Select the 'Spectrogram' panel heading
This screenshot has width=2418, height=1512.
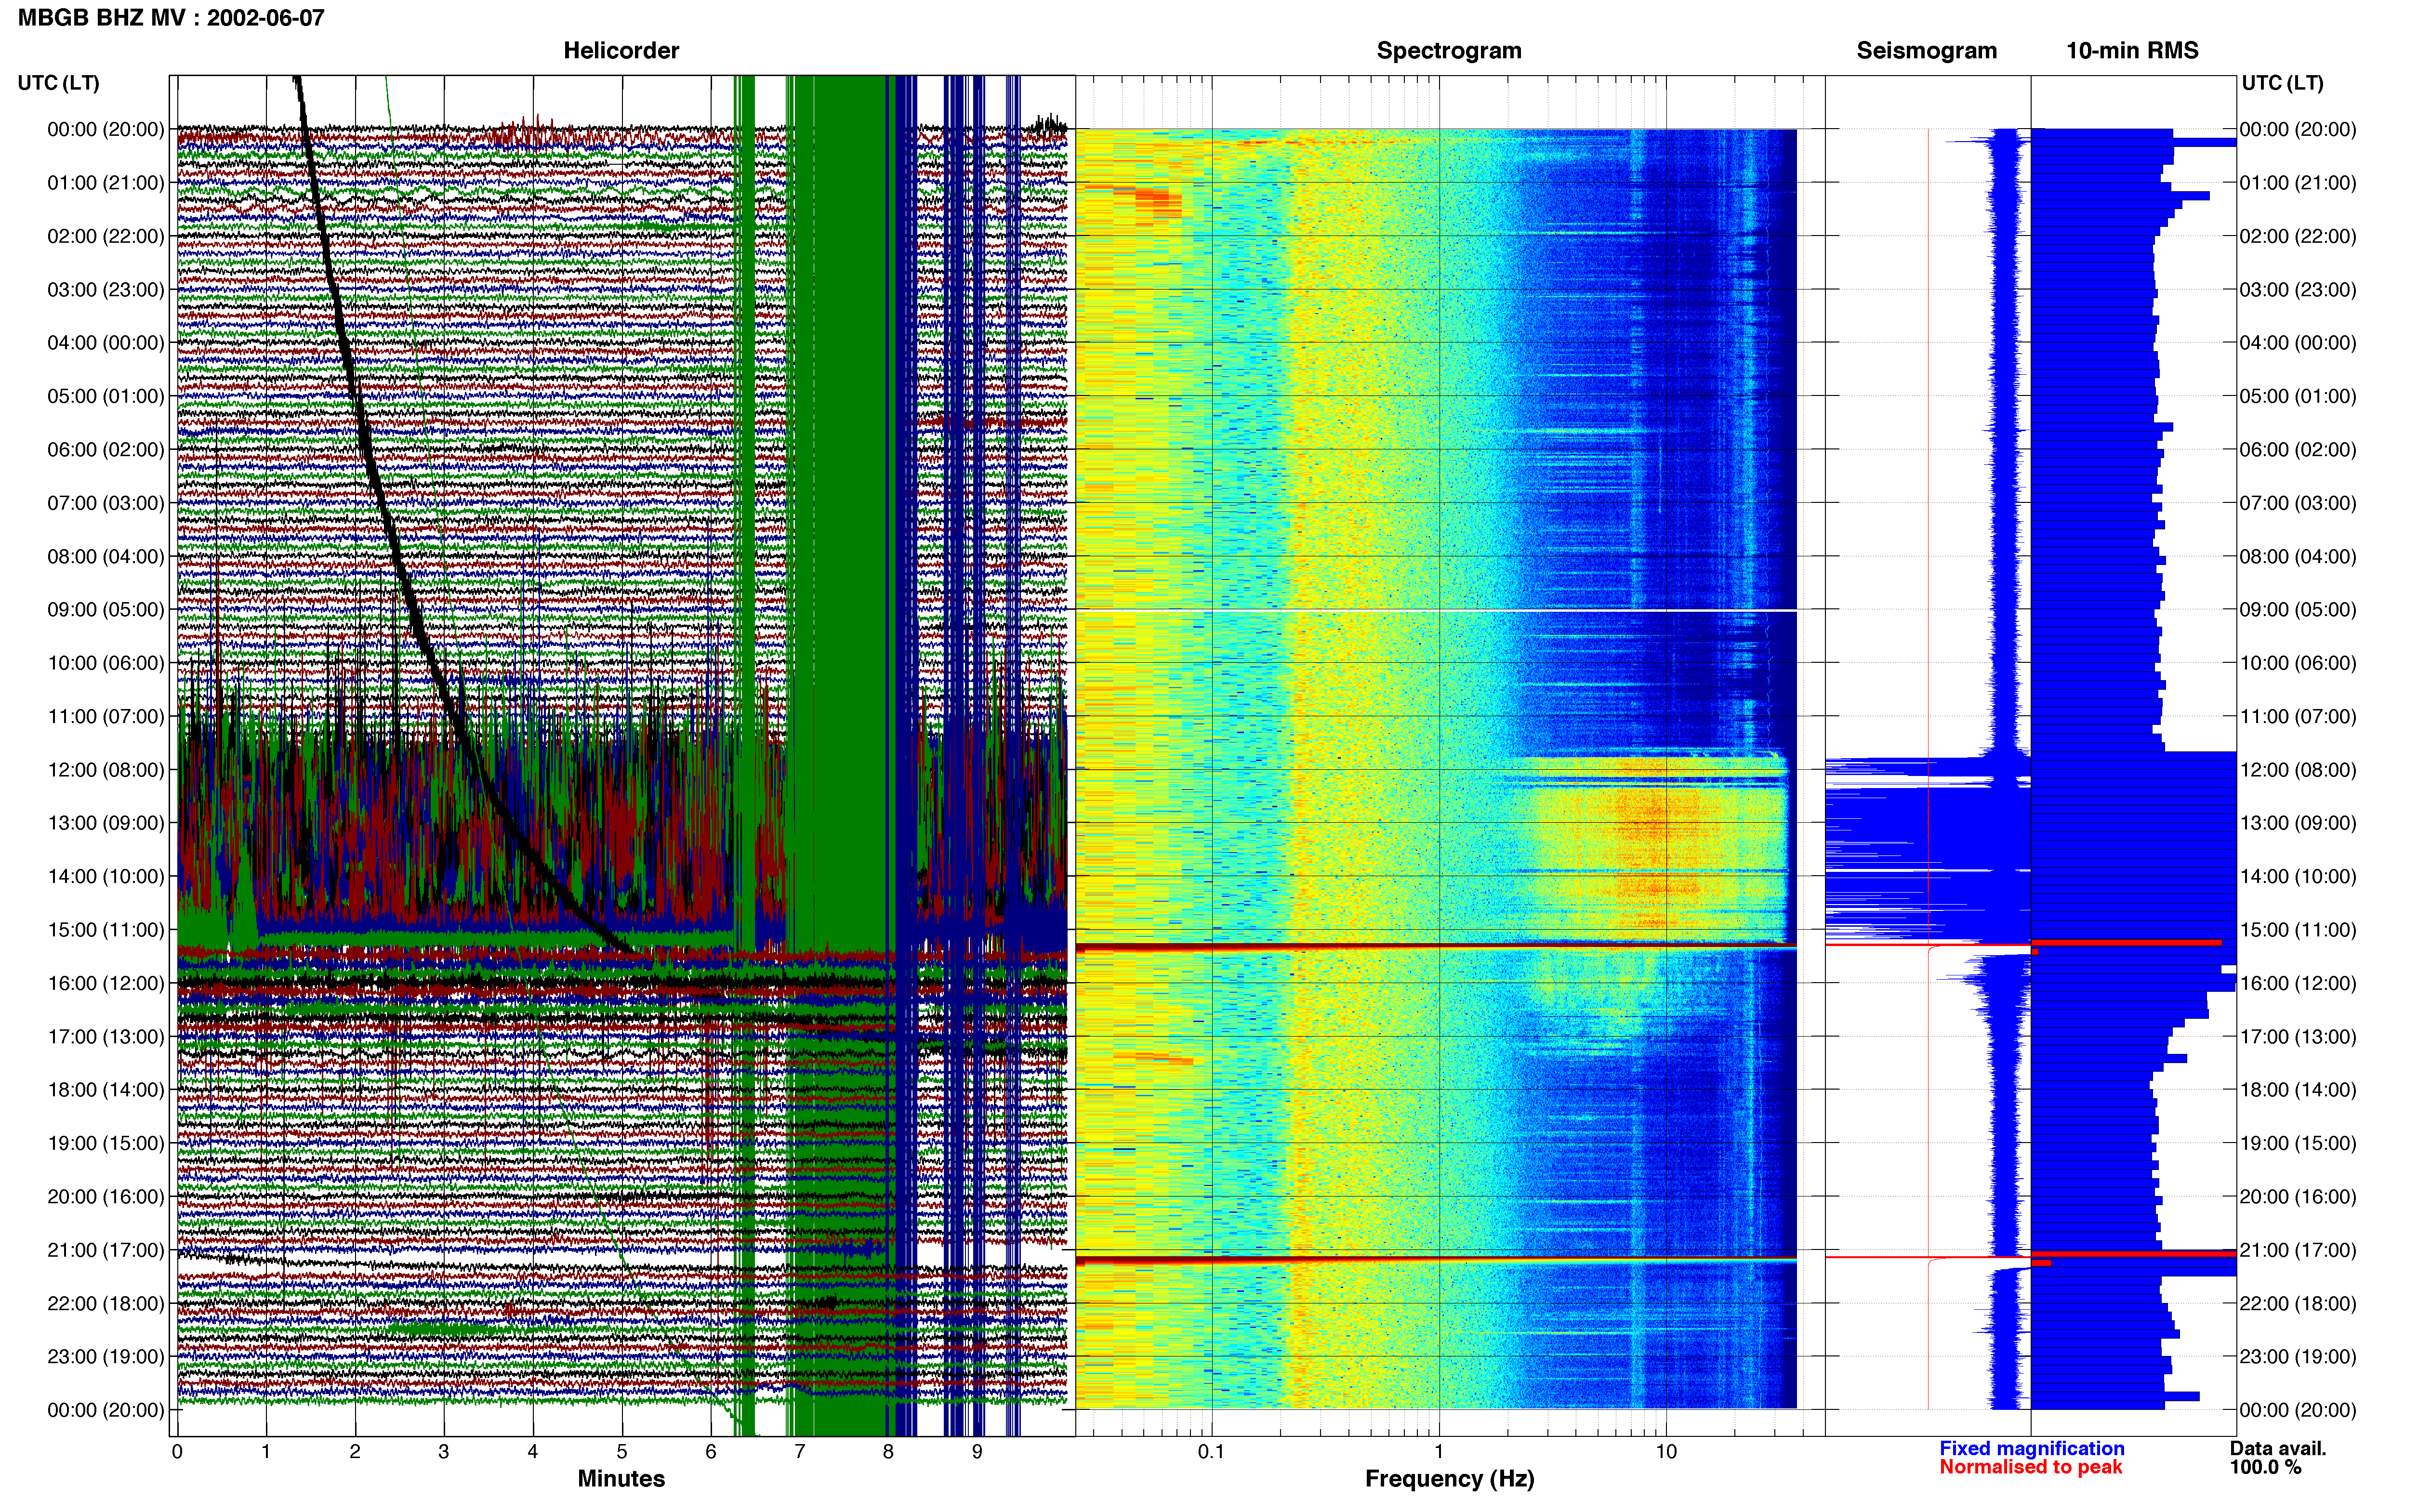(1449, 51)
